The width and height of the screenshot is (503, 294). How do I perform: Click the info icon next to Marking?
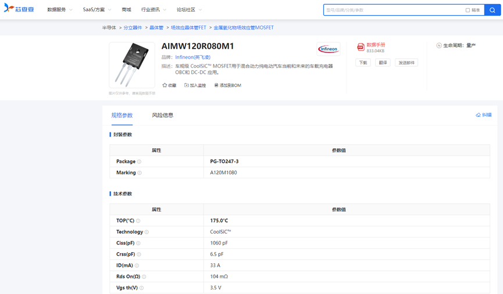coord(140,173)
